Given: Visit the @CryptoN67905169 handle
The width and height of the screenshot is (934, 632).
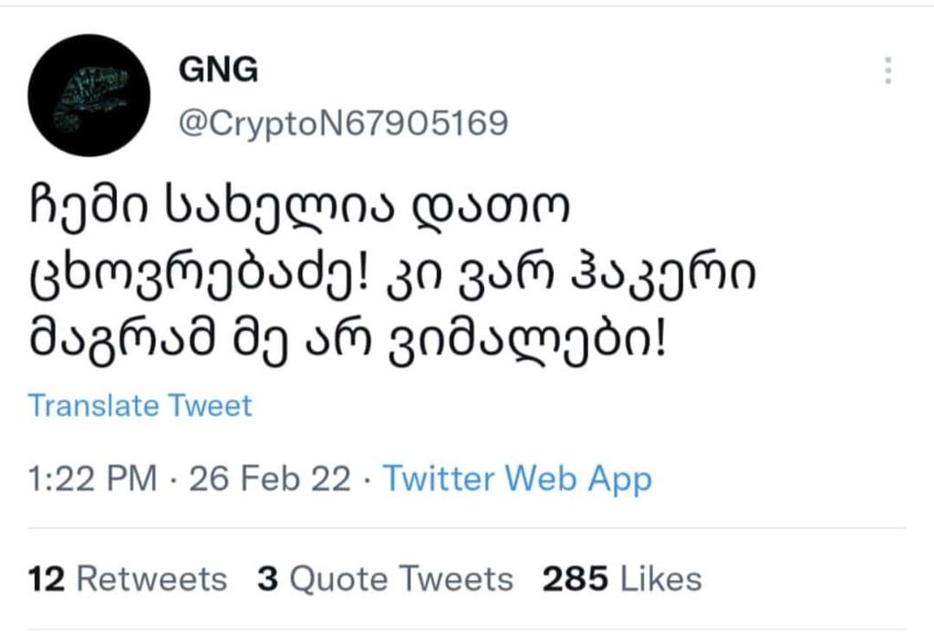Looking at the screenshot, I should click(343, 124).
